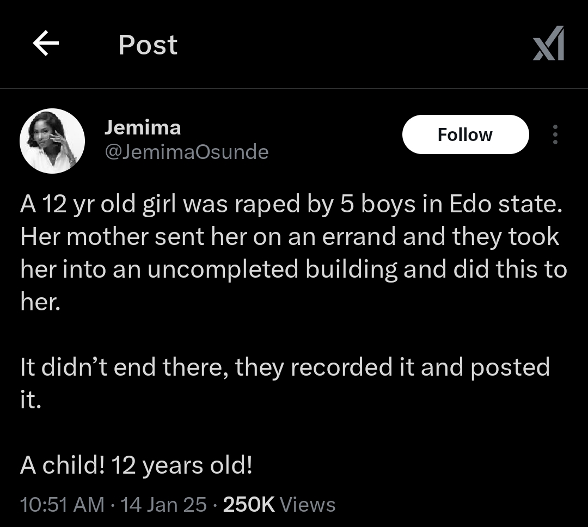This screenshot has width=588, height=527.
Task: Tap the Post header title
Action: click(x=148, y=45)
